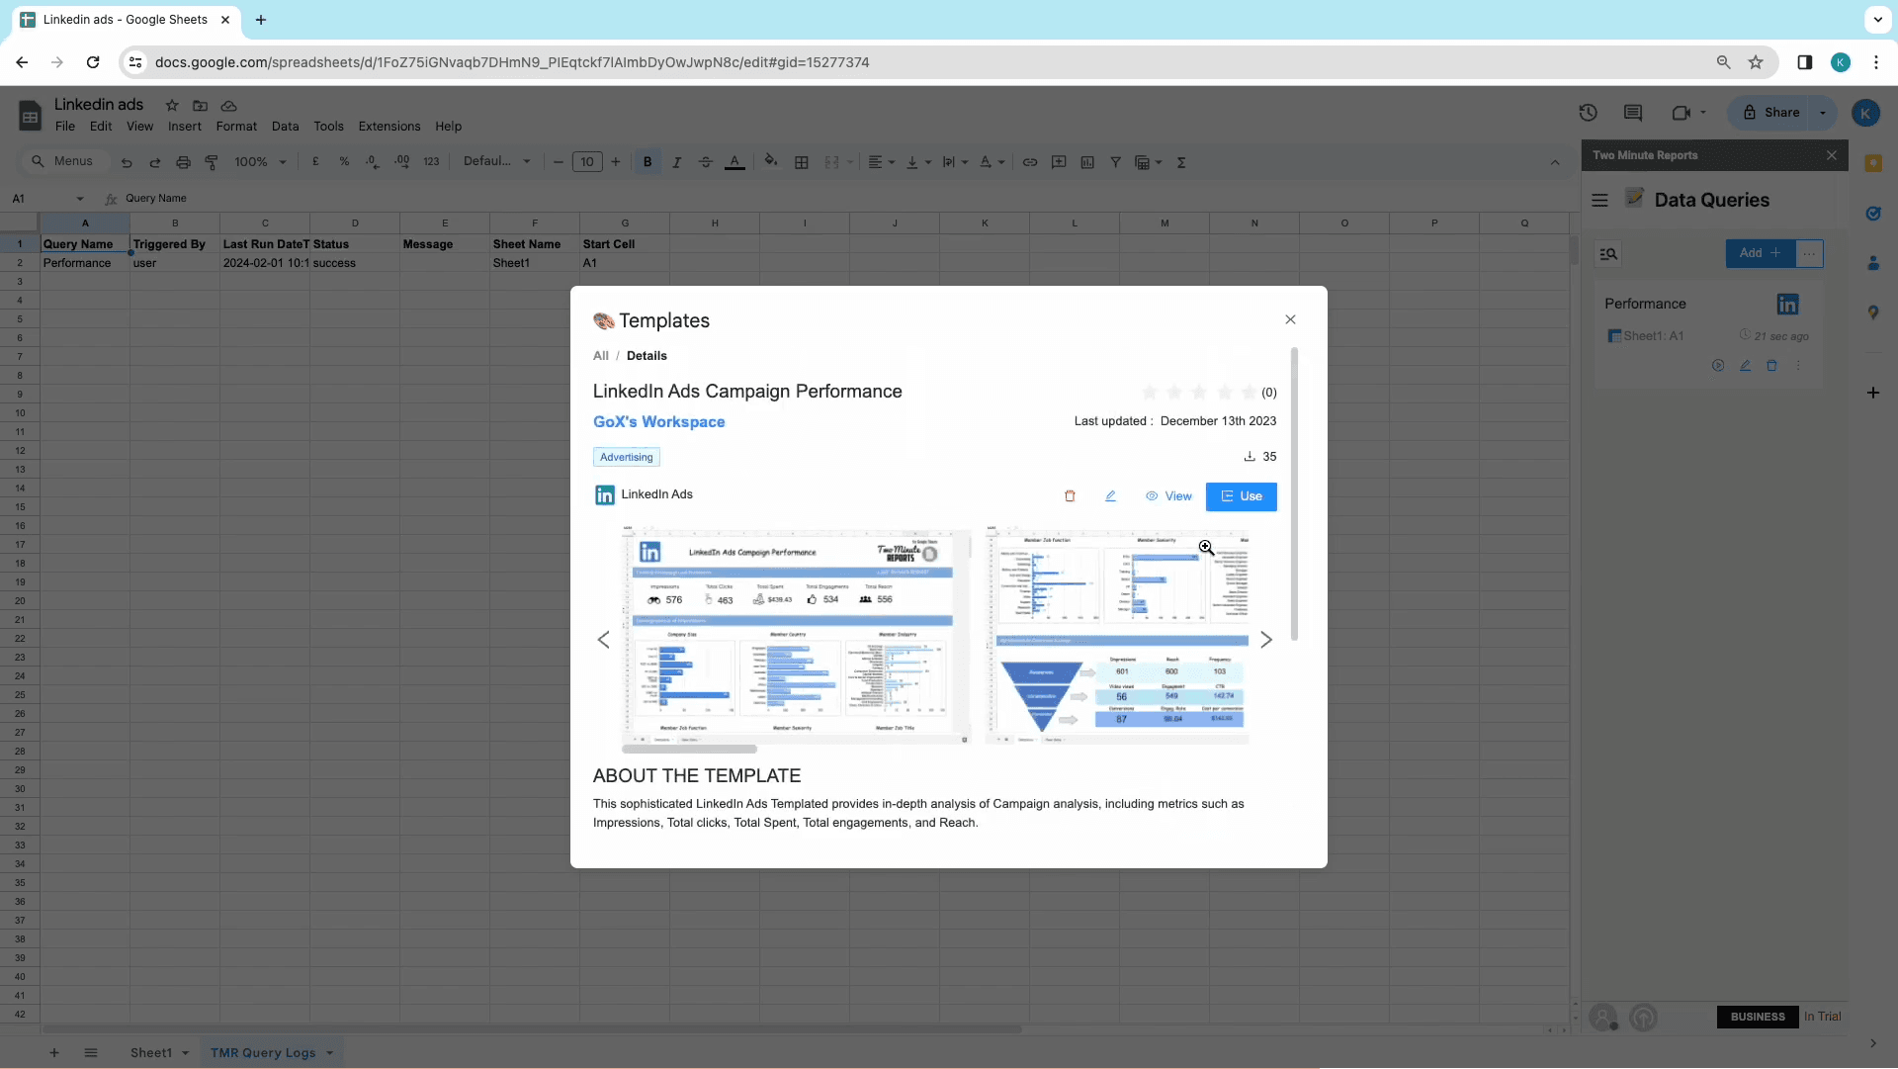
Task: Add a new sheet
Action: [x=54, y=1053]
